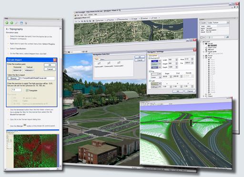Click the icon right of layers search field

pos(227,37)
